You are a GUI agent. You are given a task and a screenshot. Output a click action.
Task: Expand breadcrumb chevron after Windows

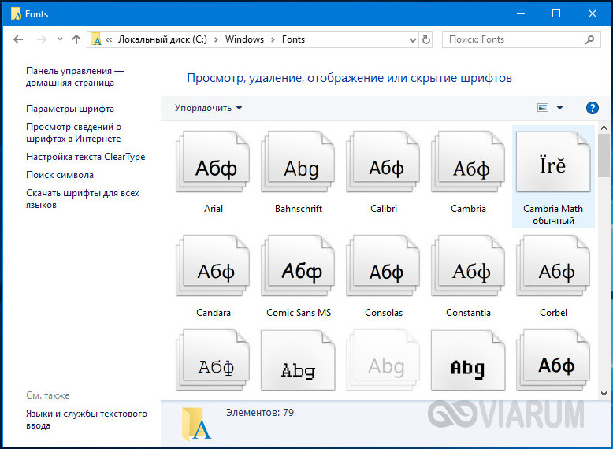[273, 39]
